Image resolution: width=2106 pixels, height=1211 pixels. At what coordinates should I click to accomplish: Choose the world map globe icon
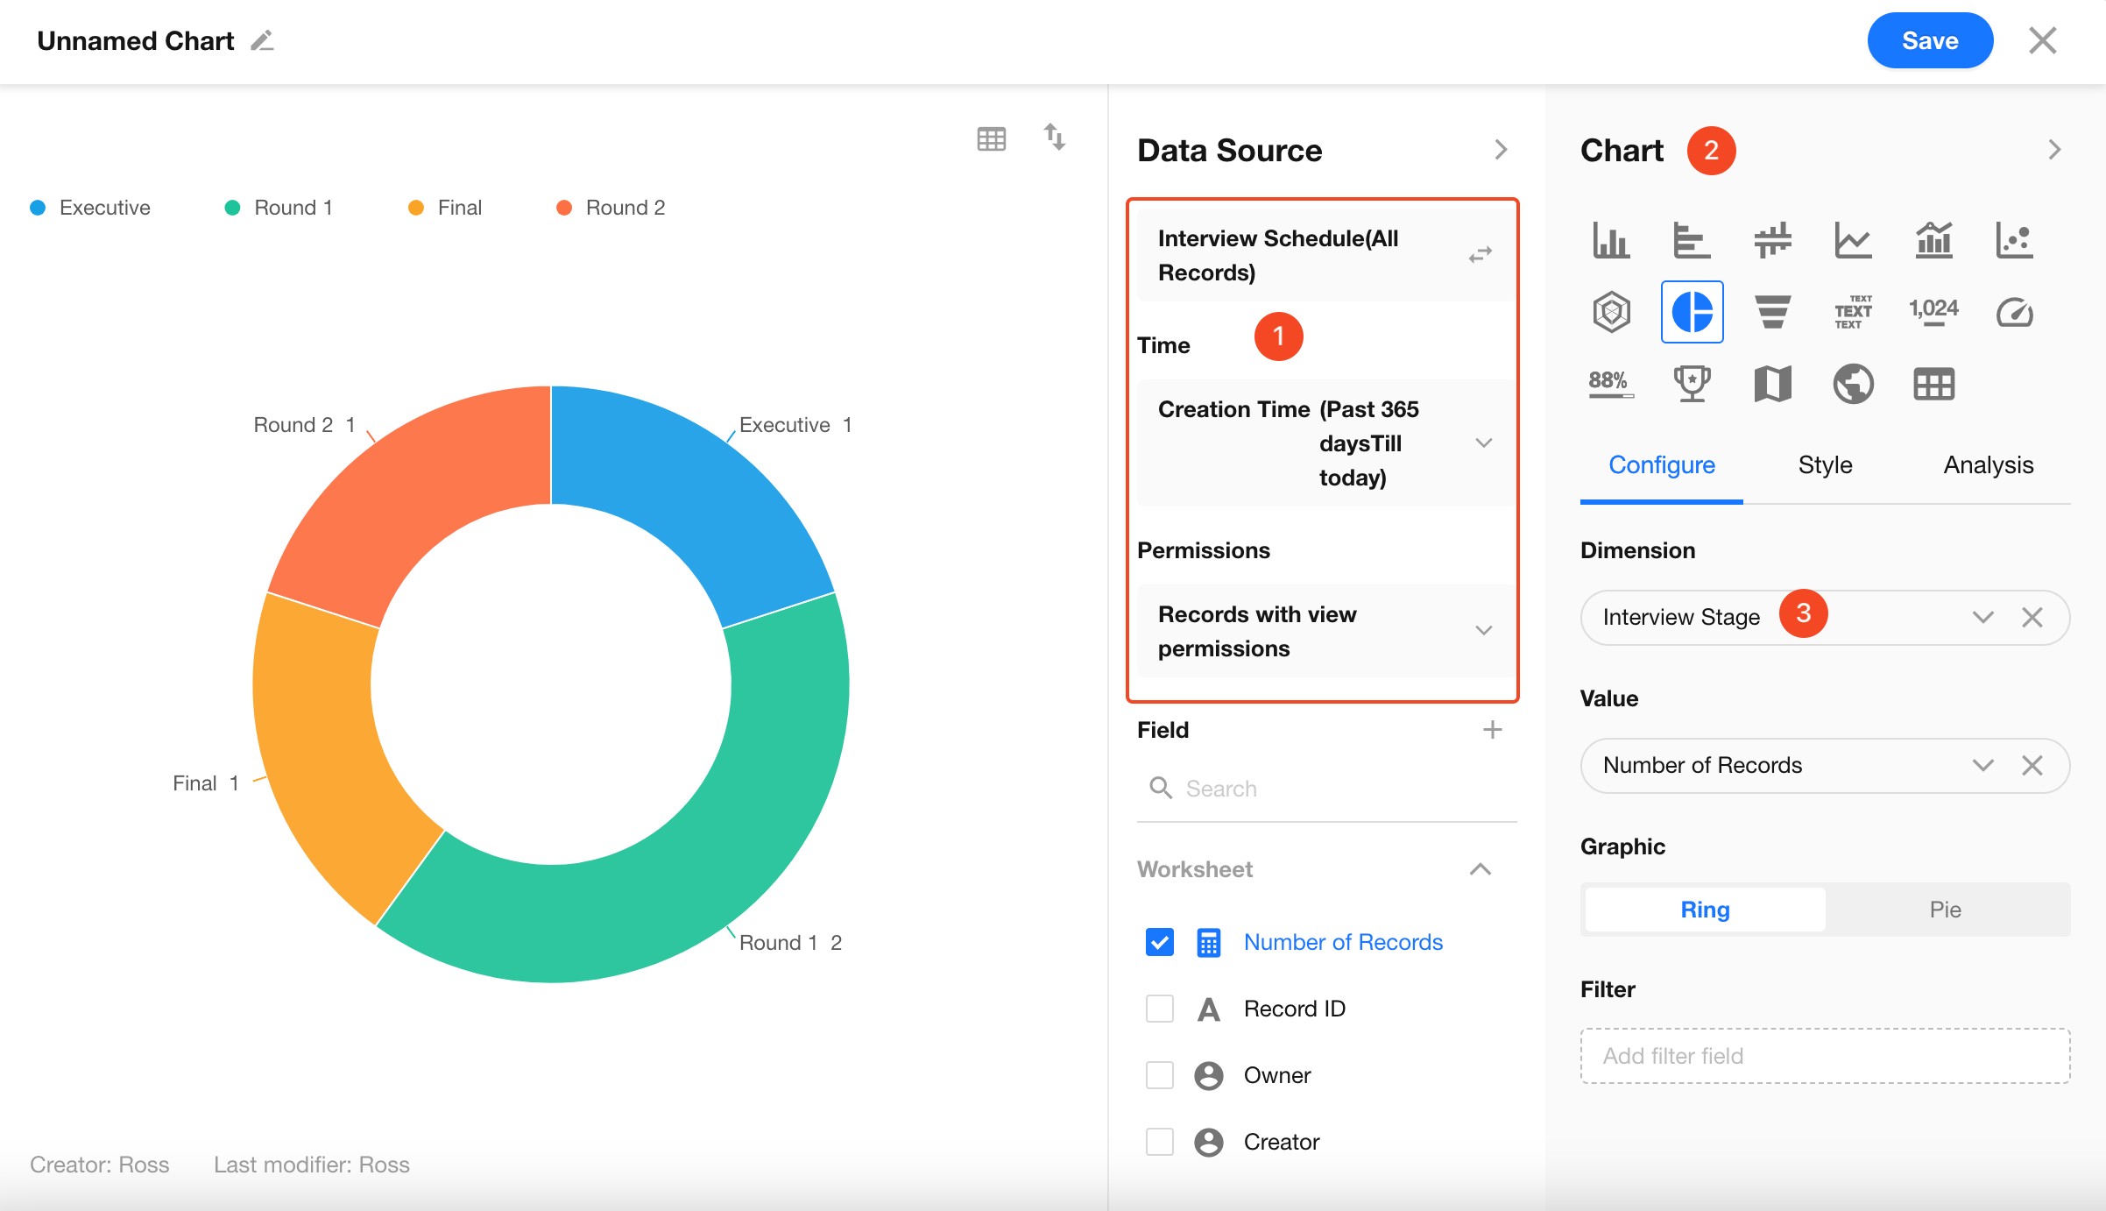point(1853,384)
